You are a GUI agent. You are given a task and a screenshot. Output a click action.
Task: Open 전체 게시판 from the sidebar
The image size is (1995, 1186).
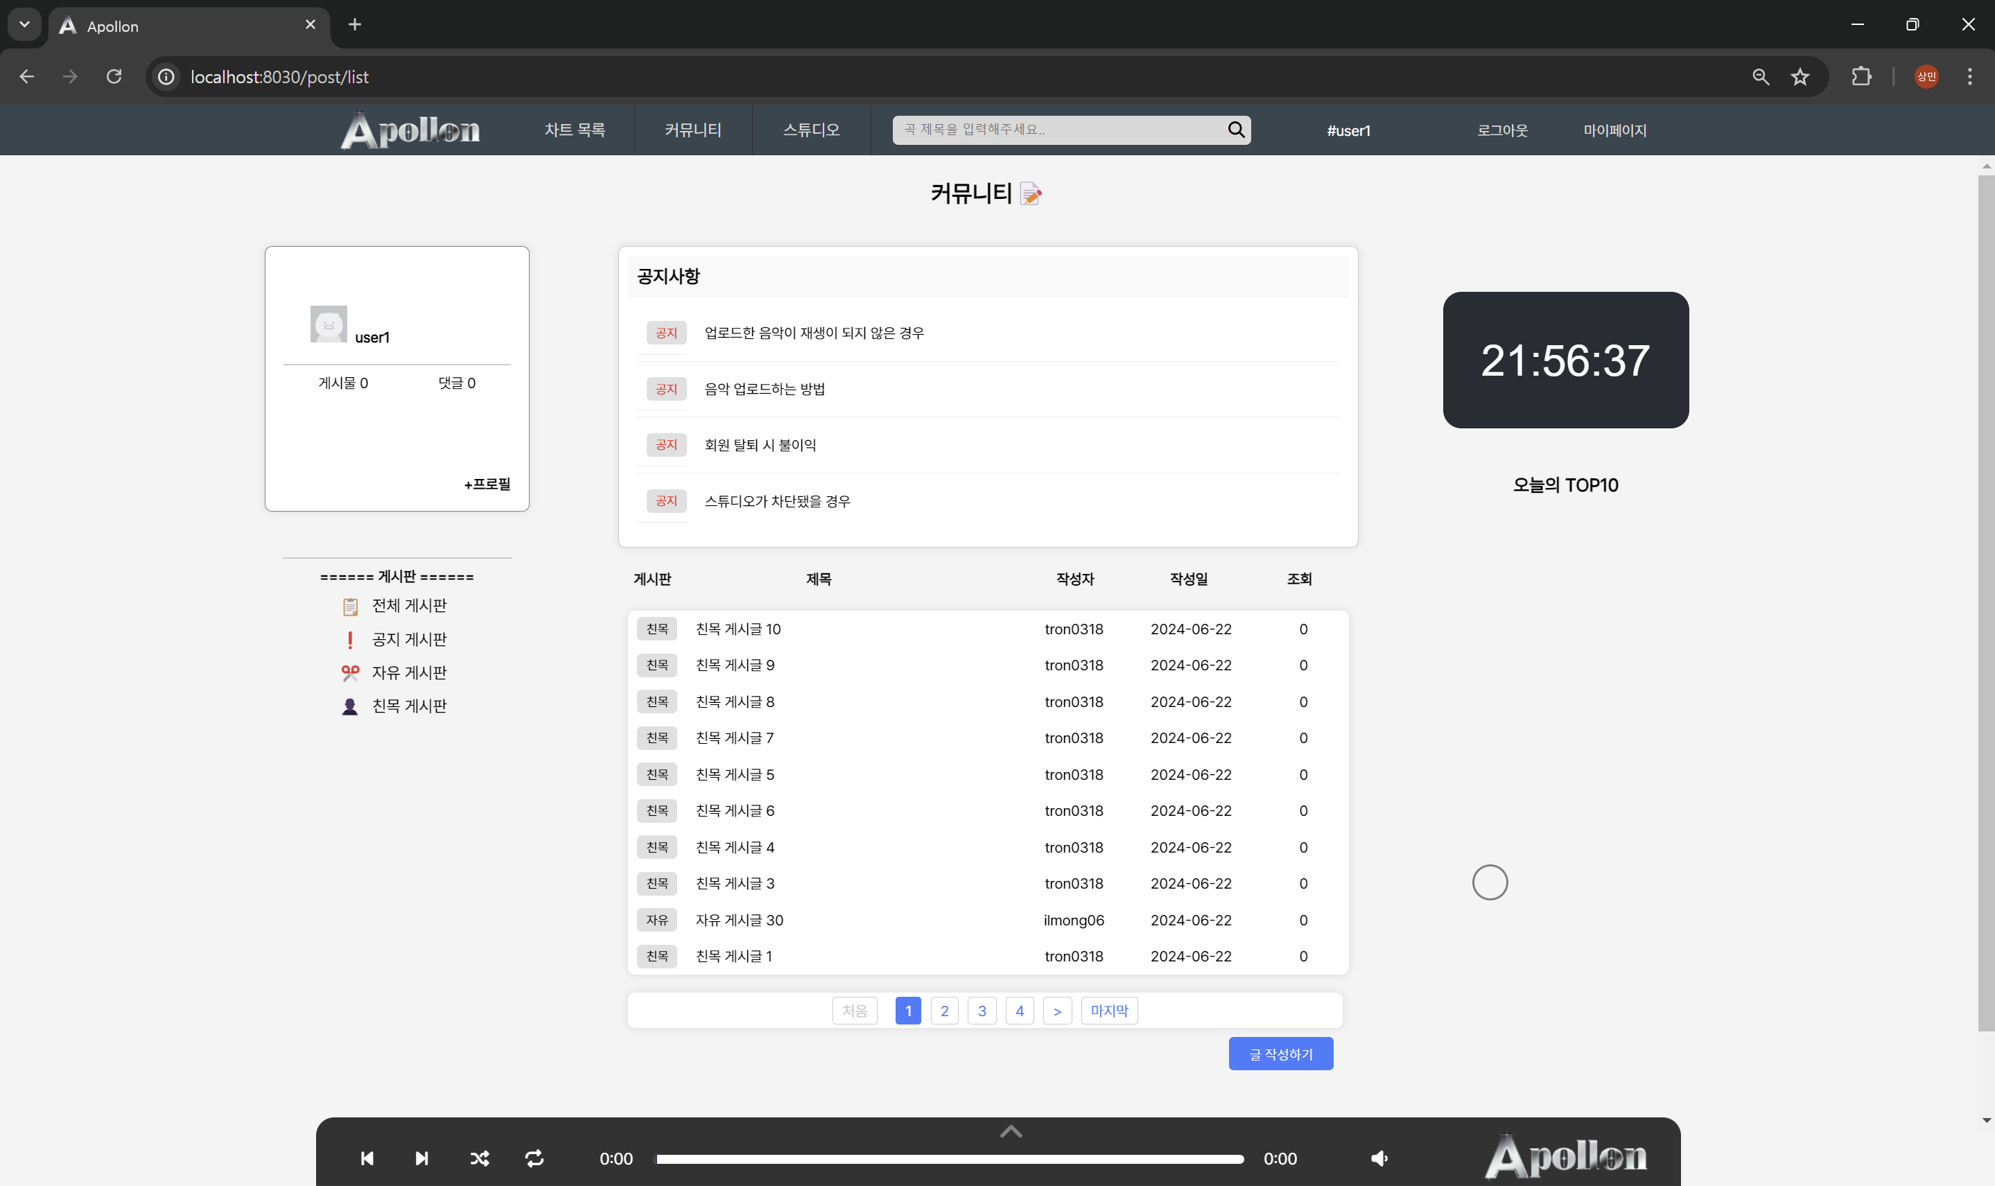click(x=408, y=606)
